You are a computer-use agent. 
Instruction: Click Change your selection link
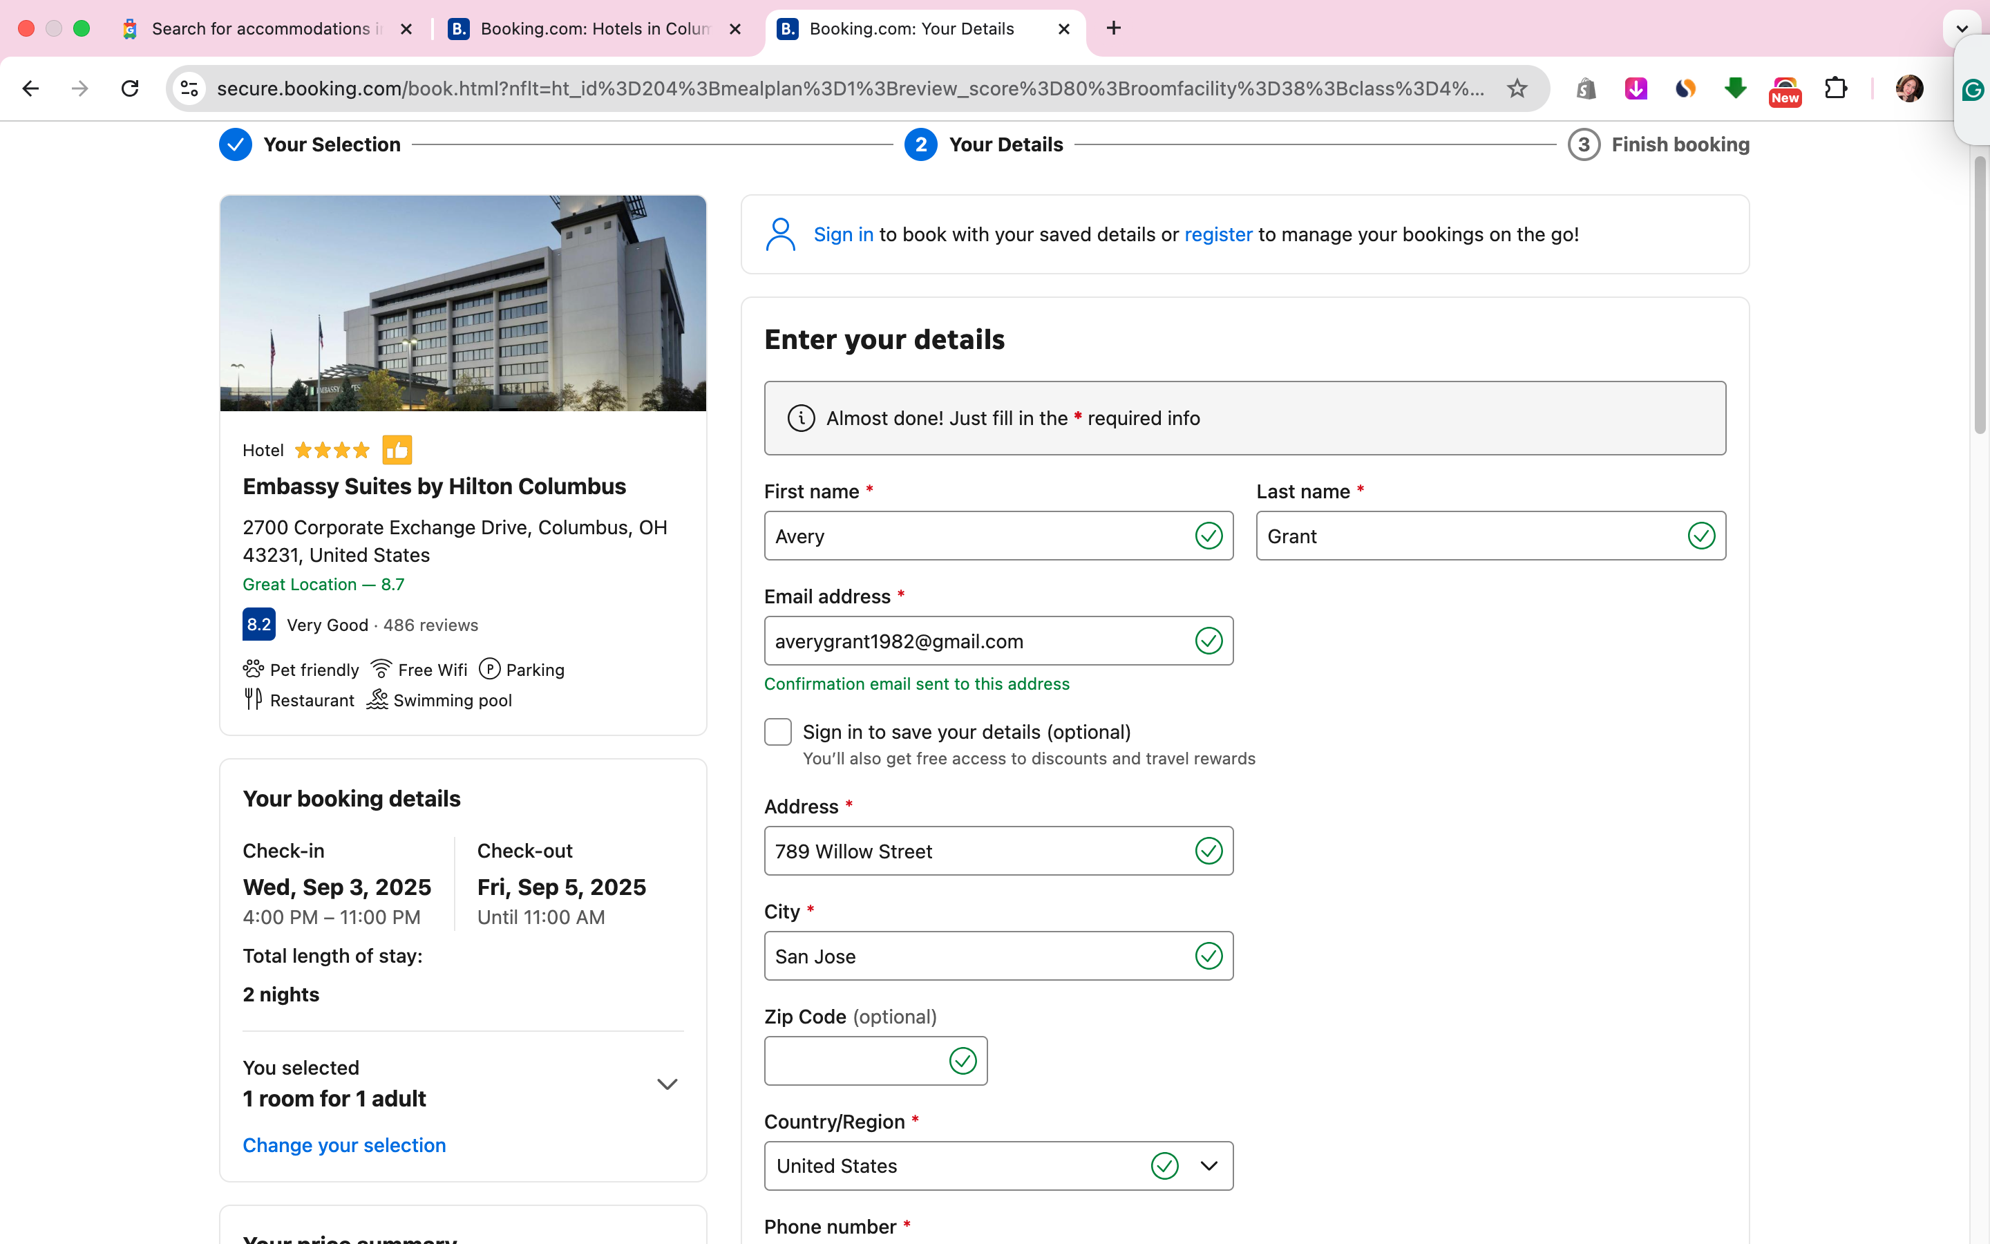pyautogui.click(x=343, y=1144)
